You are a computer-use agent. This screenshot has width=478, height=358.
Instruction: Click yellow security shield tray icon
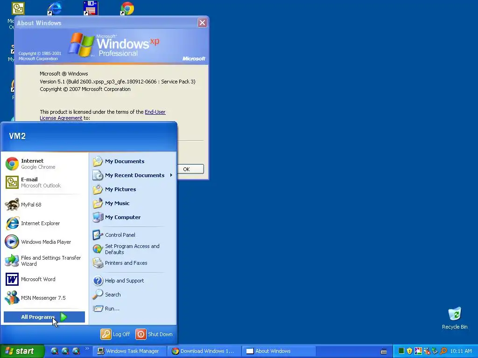pyautogui.click(x=409, y=351)
